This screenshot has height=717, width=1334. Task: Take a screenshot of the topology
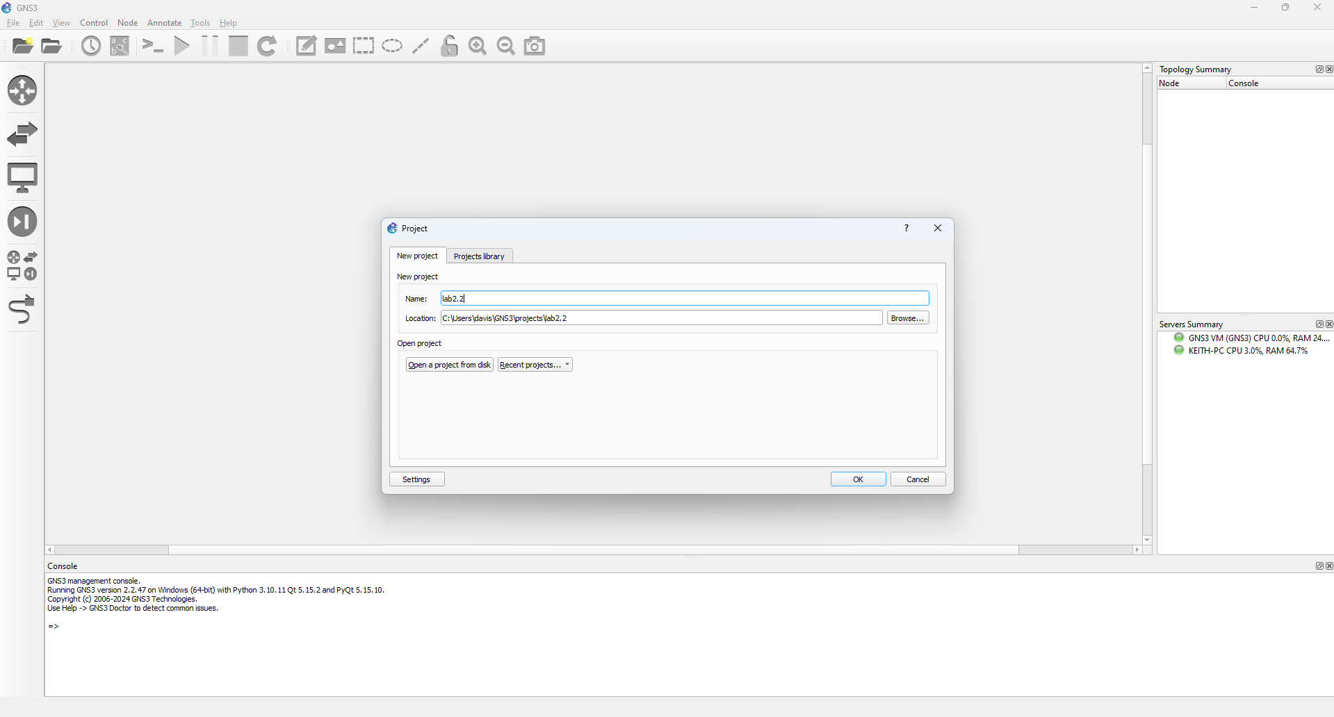534,46
